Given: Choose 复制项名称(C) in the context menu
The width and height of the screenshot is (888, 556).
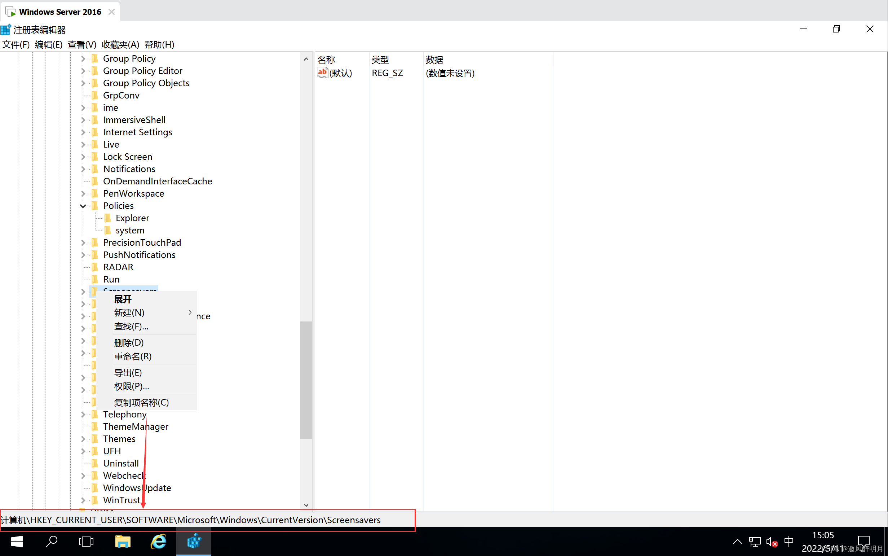Looking at the screenshot, I should click(x=146, y=403).
